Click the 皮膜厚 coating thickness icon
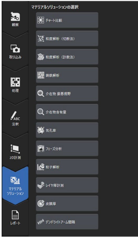Screen dimensions: 138x237 click(x=40, y=204)
